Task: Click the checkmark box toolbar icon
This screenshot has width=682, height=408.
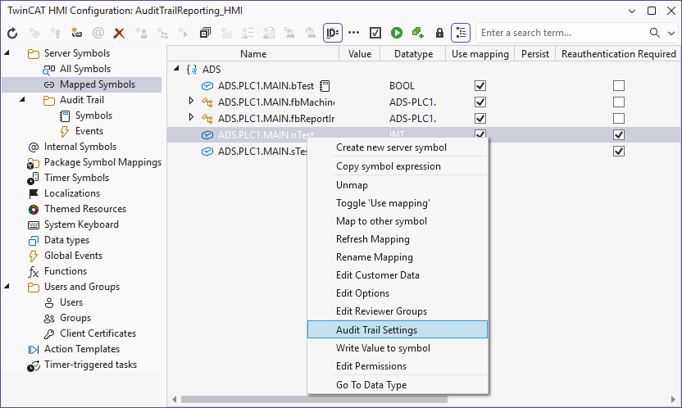Action: pos(375,33)
